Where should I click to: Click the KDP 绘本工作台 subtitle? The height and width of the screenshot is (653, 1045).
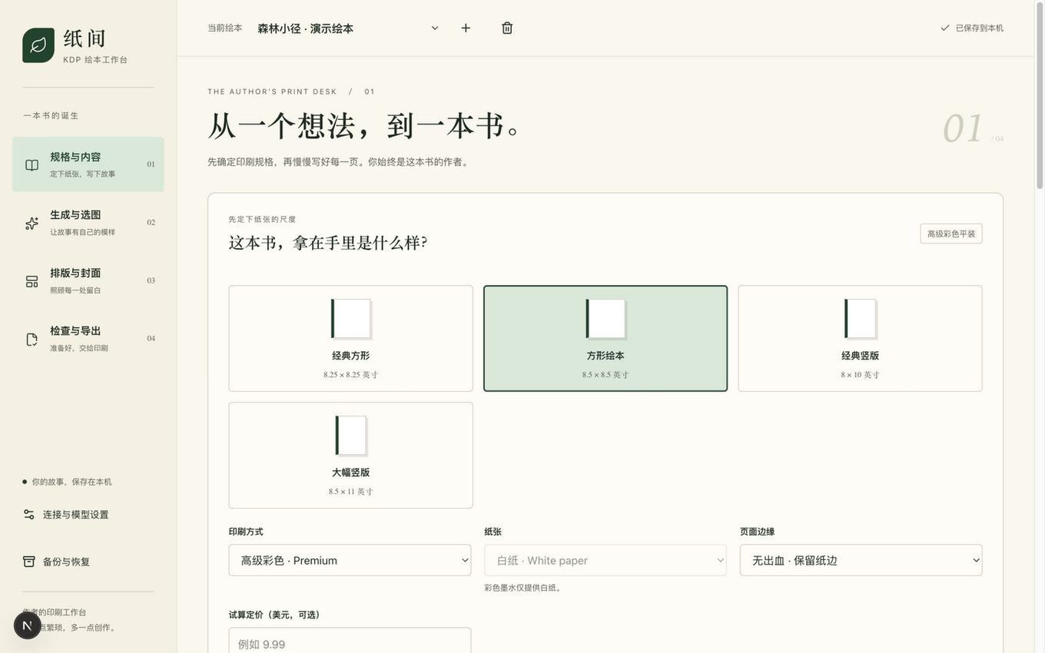tap(95, 60)
